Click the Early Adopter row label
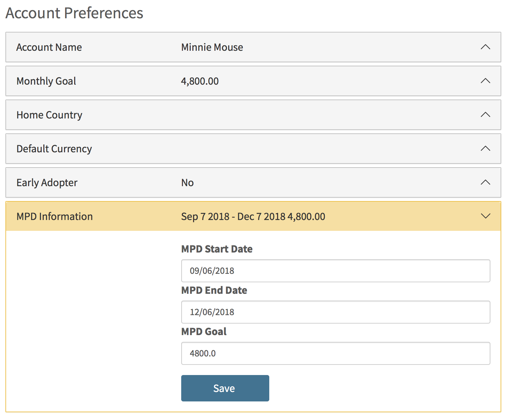This screenshot has width=506, height=417. [x=47, y=183]
